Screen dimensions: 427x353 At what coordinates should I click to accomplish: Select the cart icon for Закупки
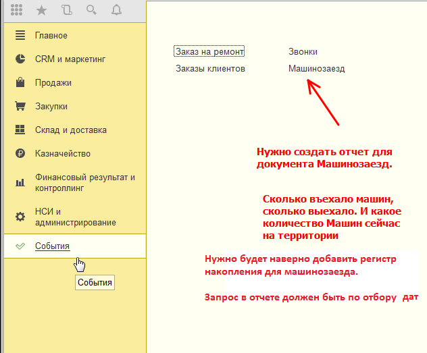click(20, 106)
